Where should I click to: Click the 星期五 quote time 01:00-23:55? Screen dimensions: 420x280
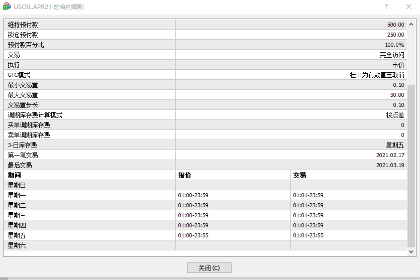pos(193,235)
